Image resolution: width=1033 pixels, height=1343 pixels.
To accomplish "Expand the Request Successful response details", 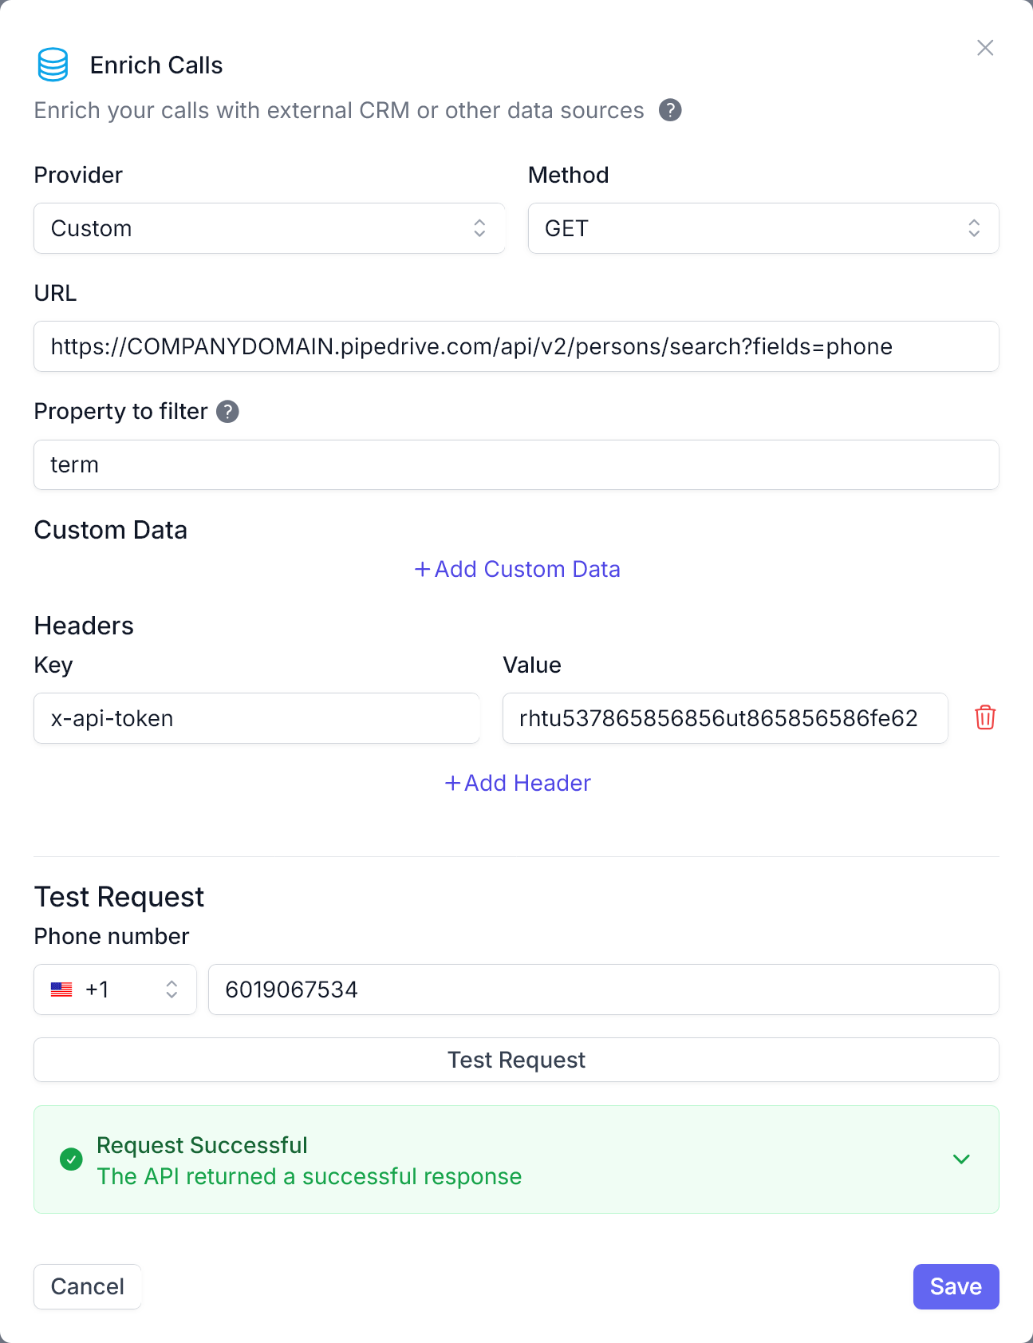I will [961, 1159].
